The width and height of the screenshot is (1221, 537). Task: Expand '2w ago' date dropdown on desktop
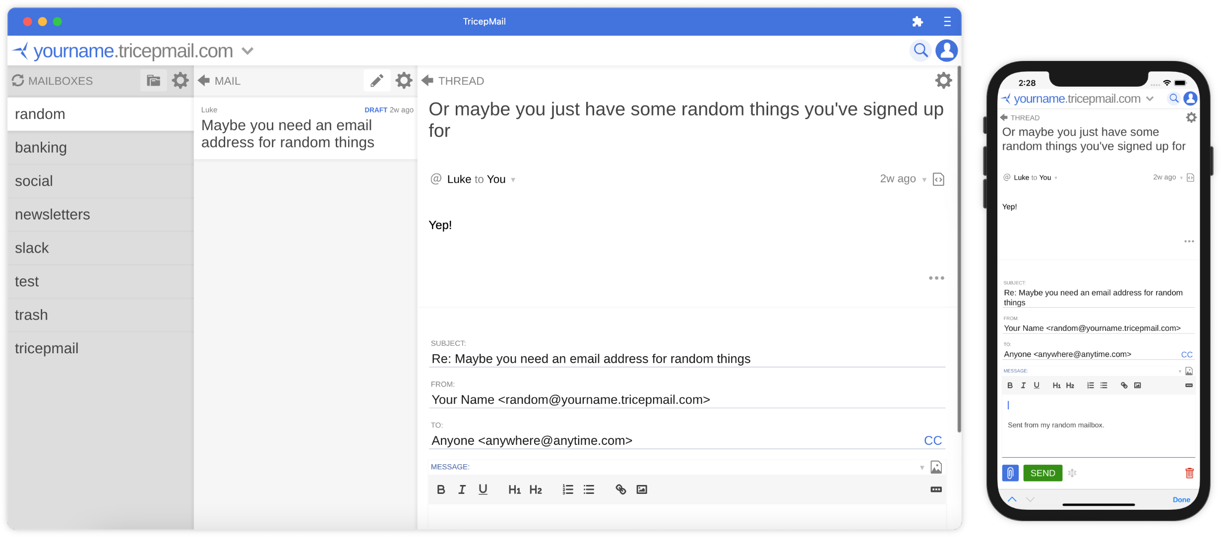tap(924, 180)
